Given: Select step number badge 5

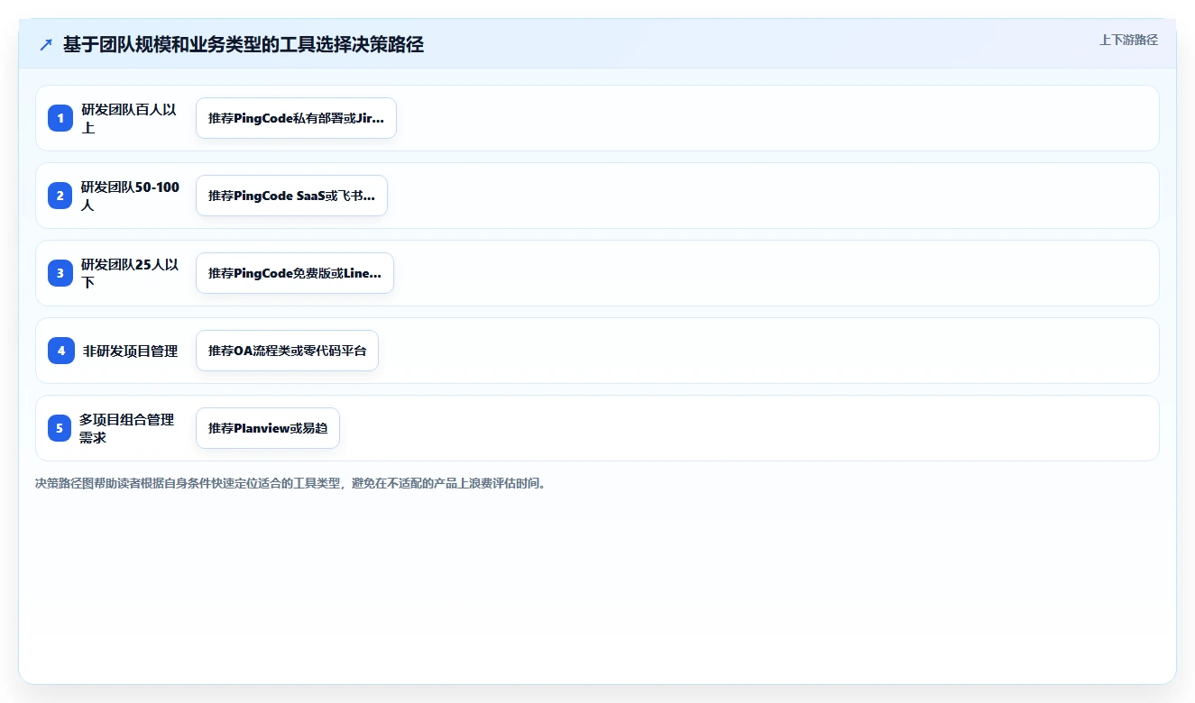Looking at the screenshot, I should pos(60,428).
